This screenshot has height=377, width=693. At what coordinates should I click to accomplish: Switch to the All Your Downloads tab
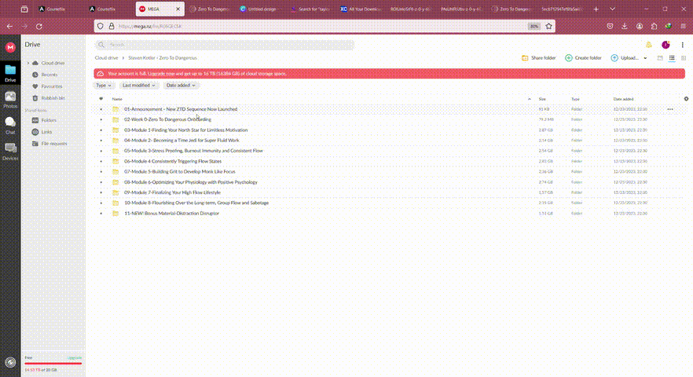[360, 9]
